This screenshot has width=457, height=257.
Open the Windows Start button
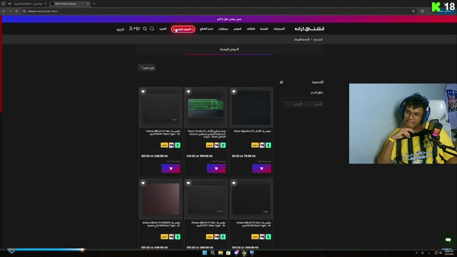pos(205,253)
